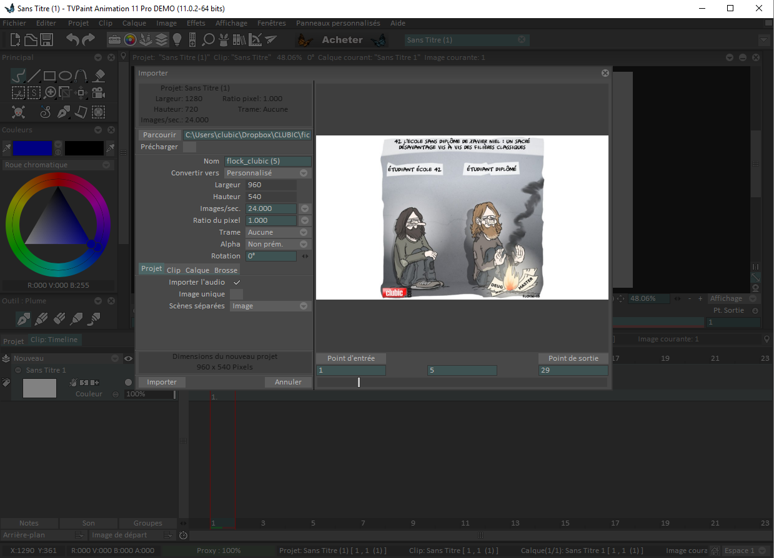This screenshot has height=558, width=774.
Task: Expand the Nouveau layer dropdown
Action: click(x=115, y=359)
